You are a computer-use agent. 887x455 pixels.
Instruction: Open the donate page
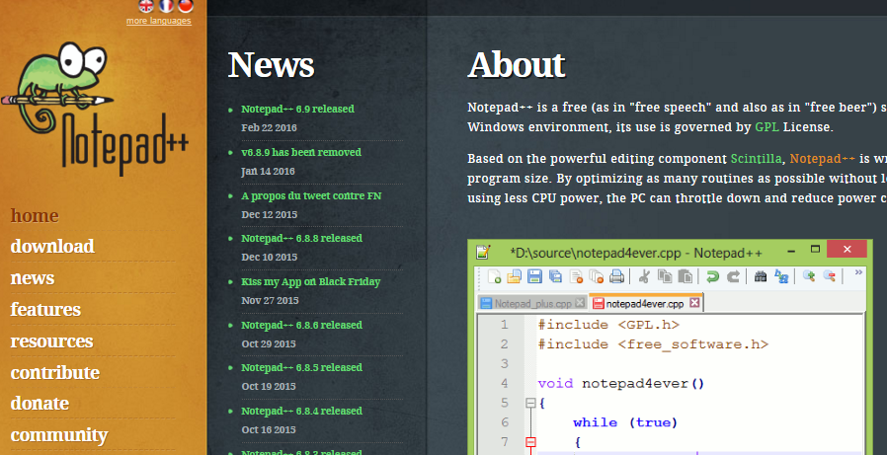tap(40, 403)
